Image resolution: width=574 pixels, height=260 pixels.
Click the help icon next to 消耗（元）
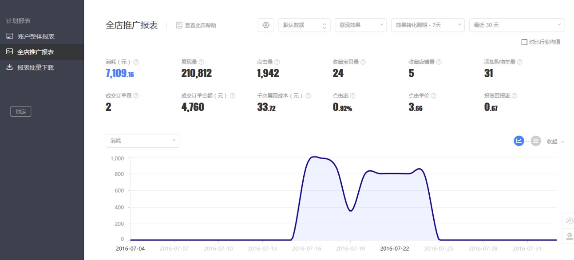136,62
